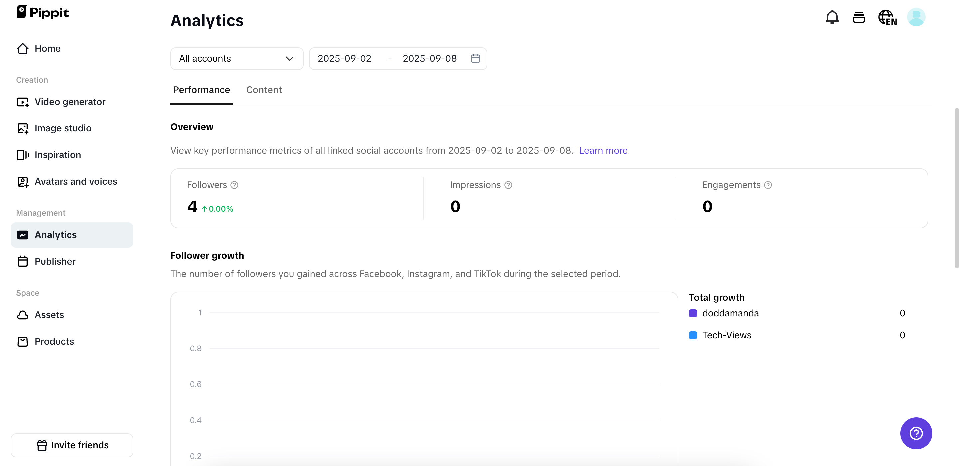Click the start date 2025-09-02 field

point(344,59)
